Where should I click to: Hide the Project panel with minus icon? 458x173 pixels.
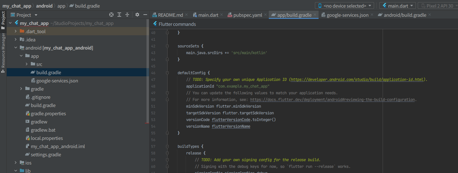coord(145,15)
